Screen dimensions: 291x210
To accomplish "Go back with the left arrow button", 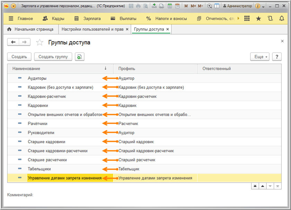I will [x=14, y=42].
